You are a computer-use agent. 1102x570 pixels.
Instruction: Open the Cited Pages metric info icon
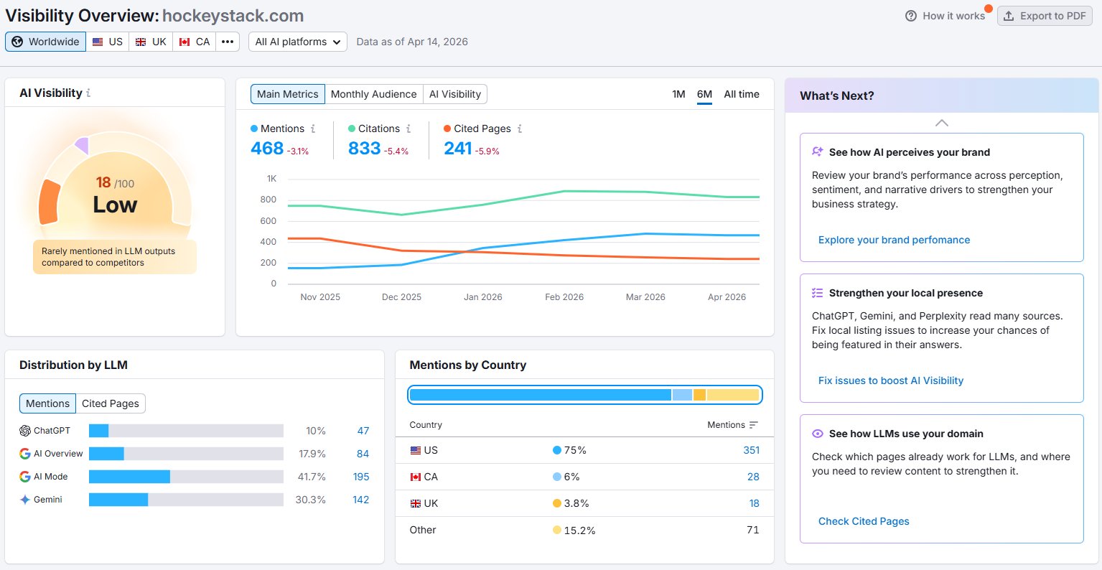coord(520,129)
